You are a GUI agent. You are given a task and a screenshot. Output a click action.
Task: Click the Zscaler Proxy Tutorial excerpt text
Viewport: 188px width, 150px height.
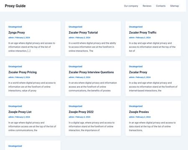92,47
